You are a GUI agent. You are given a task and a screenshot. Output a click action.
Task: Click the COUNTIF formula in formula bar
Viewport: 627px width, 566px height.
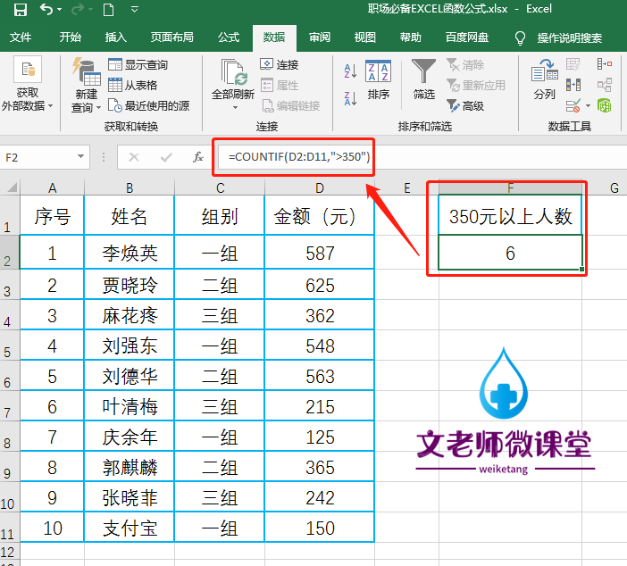tap(299, 157)
